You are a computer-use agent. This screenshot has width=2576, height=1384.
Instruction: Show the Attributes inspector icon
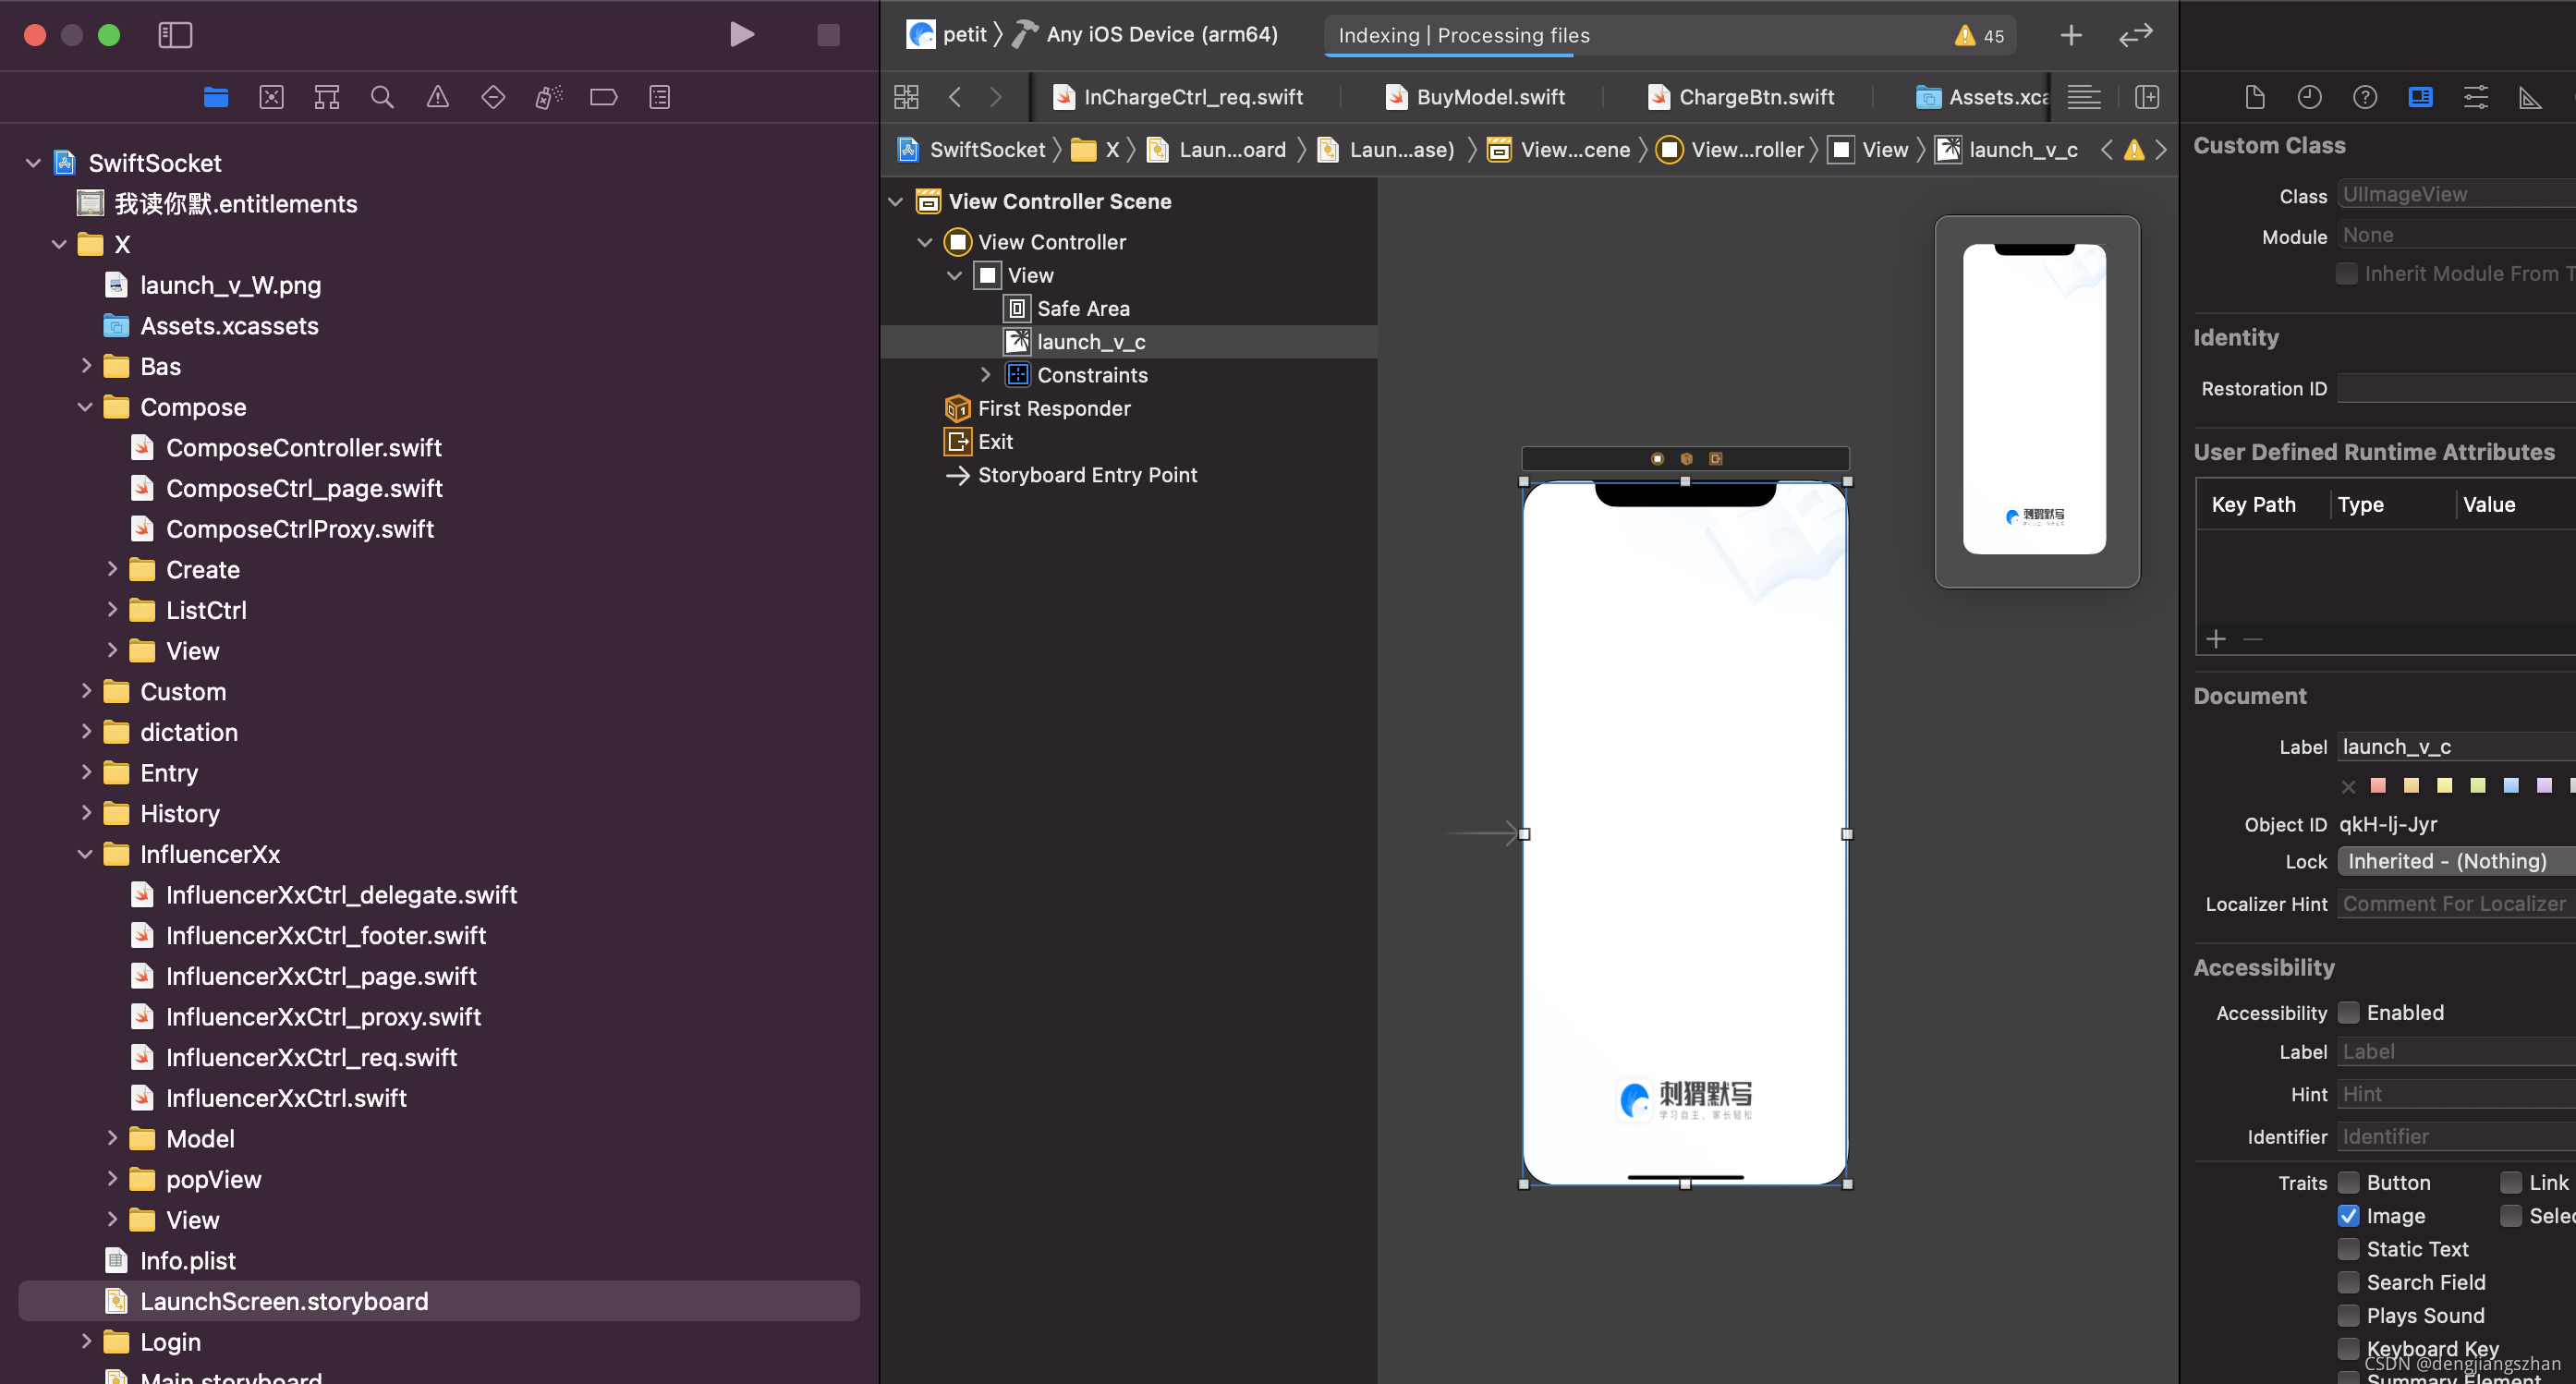pos(2475,97)
